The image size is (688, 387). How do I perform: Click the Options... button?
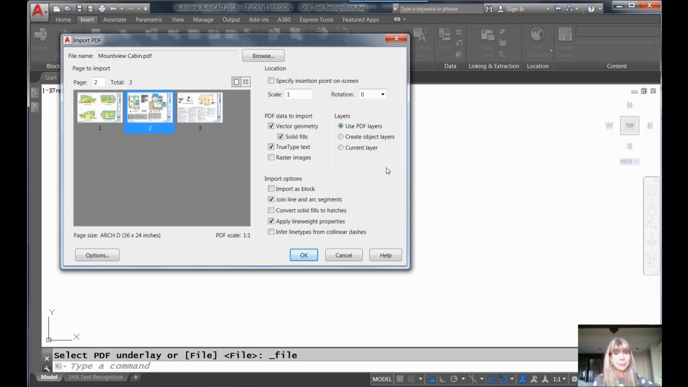(x=97, y=255)
